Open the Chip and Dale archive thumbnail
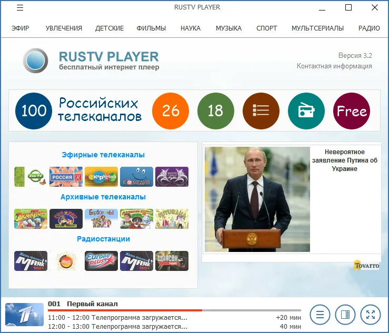 (x=66, y=219)
